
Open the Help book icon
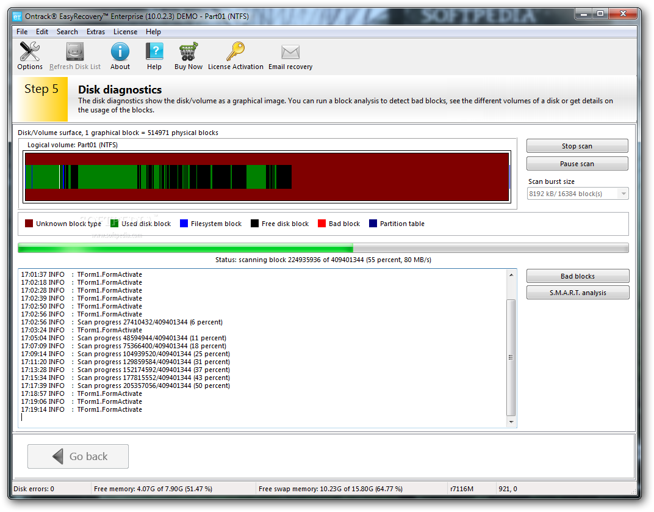[x=154, y=51]
